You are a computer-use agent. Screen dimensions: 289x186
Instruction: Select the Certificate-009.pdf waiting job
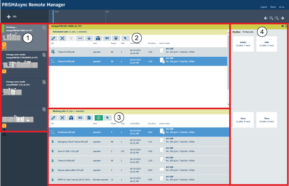pyautogui.click(x=139, y=132)
